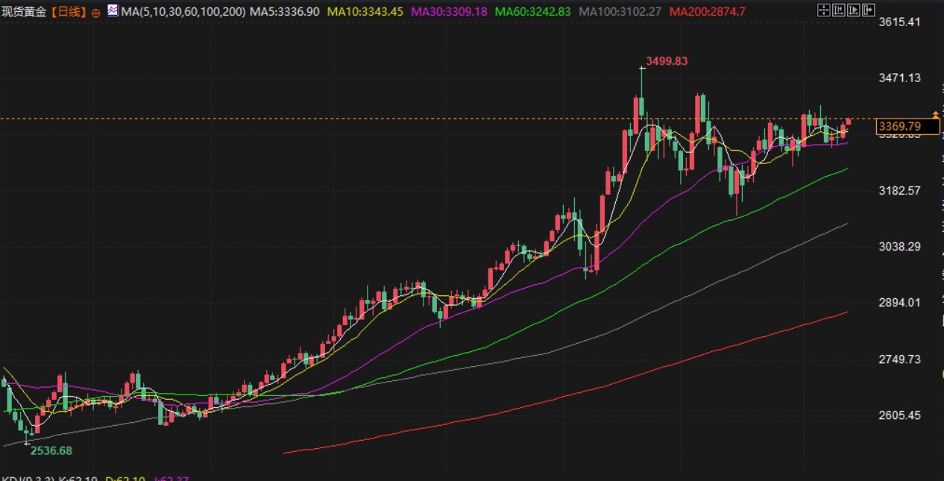
Task: Open the MA indicator chart icon
Action: [x=113, y=11]
